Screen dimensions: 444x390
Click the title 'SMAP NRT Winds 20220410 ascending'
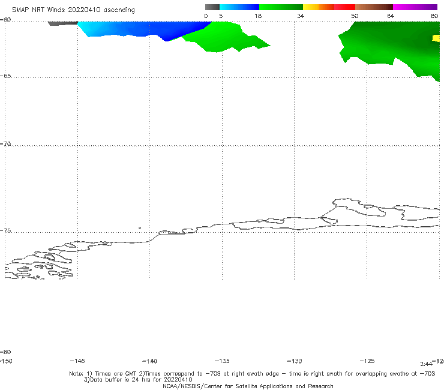[73, 10]
